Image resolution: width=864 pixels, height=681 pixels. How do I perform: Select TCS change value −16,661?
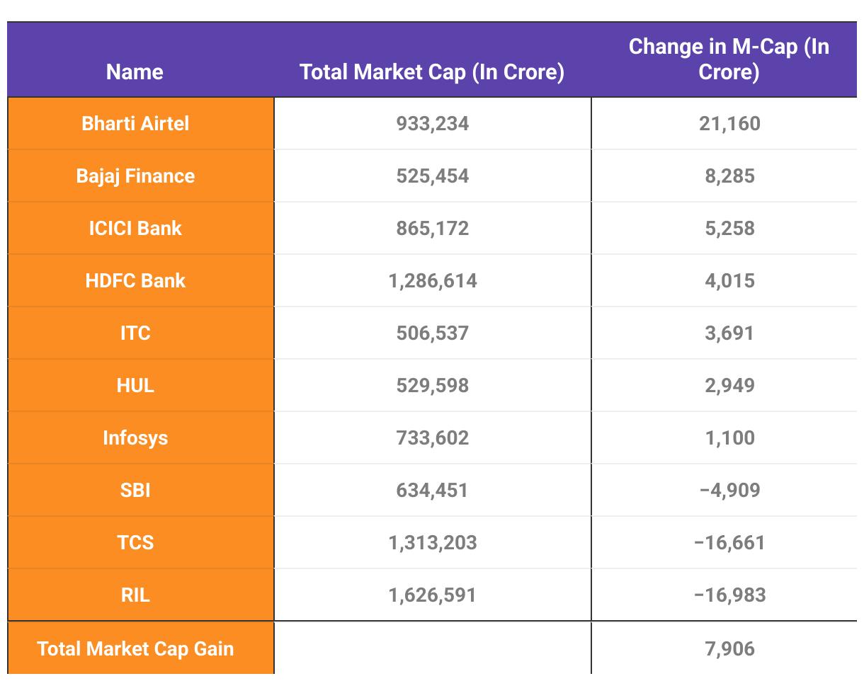[729, 542]
